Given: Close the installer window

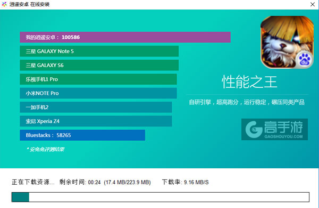Looking at the screenshot, I should point(313,4).
